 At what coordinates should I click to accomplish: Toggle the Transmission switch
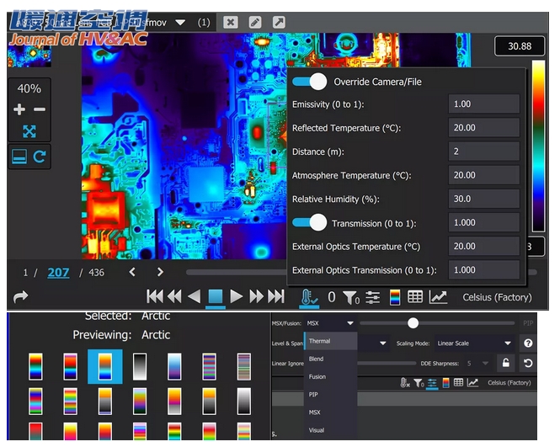point(309,222)
